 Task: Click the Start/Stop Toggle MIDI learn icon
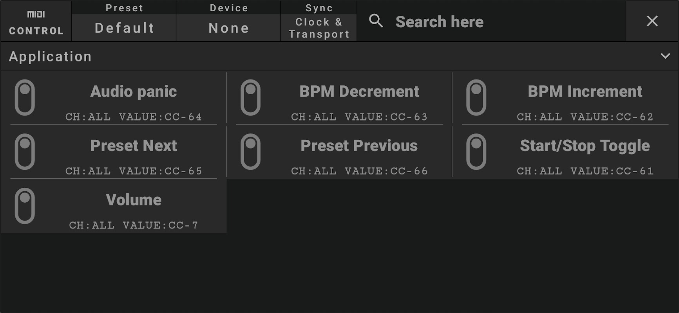coord(476,152)
